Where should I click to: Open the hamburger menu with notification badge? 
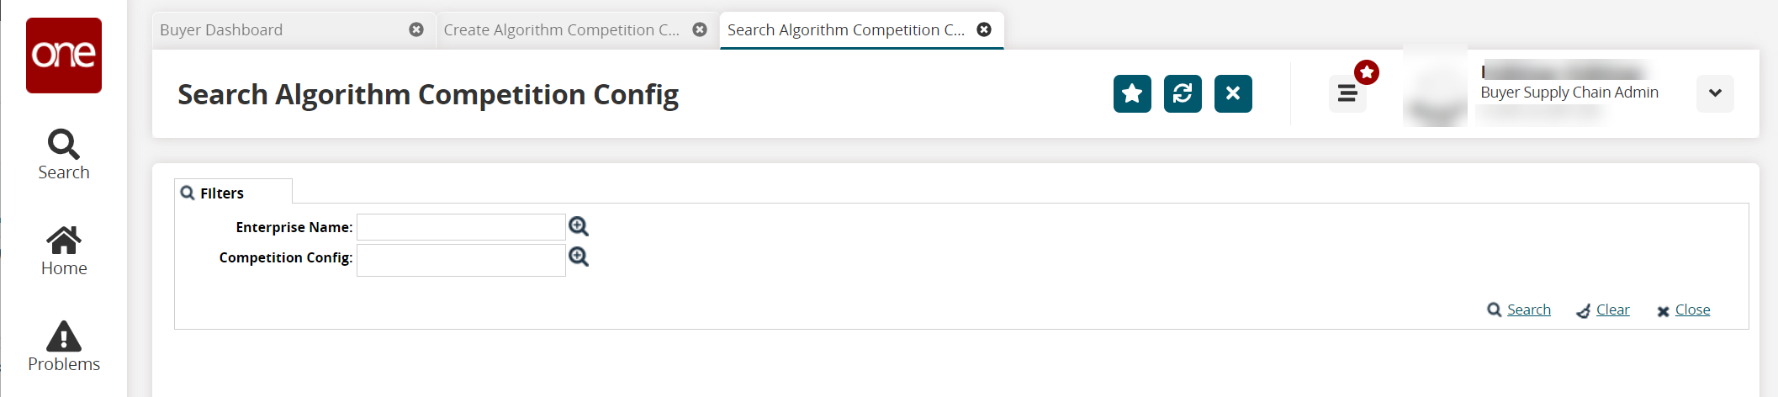(x=1347, y=93)
